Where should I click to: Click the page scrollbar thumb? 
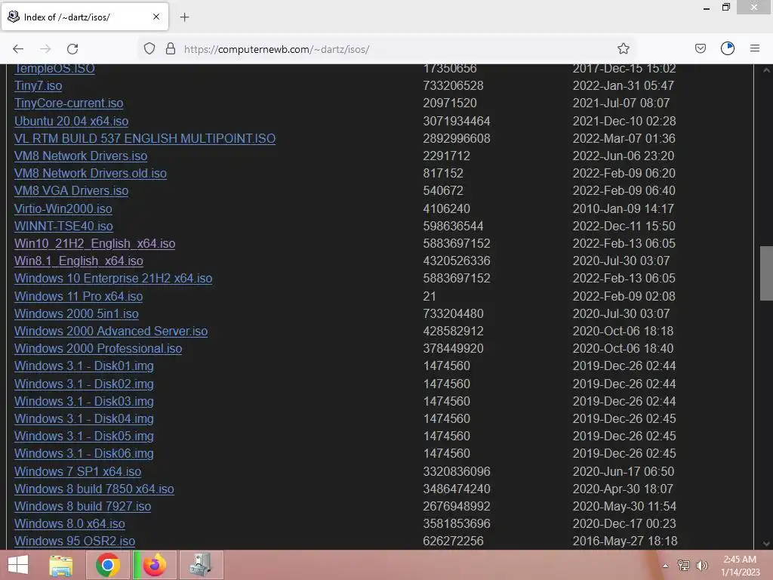click(766, 273)
